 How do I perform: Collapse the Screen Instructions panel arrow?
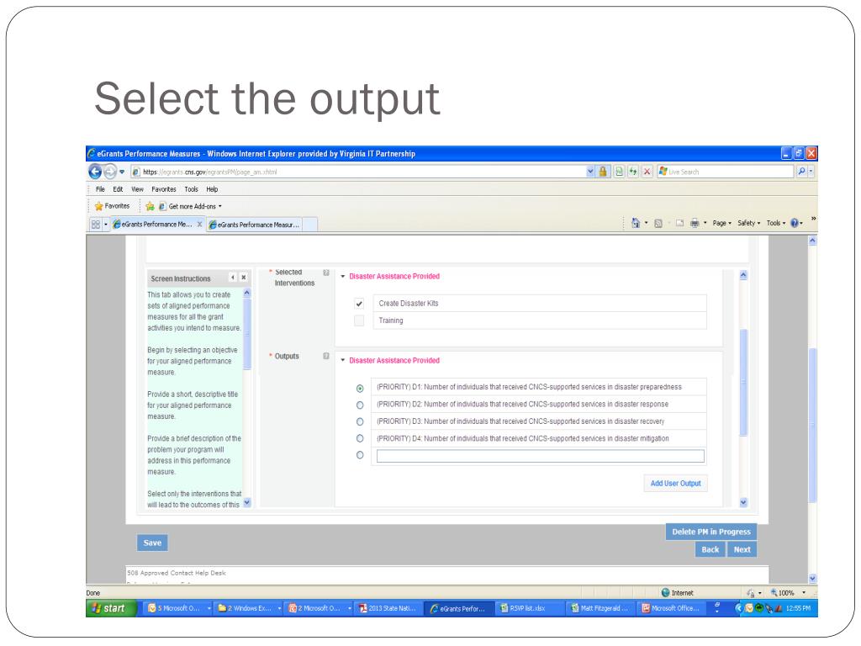tap(233, 278)
